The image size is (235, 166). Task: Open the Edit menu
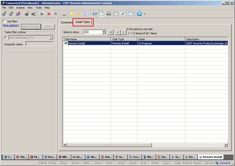tap(11, 8)
